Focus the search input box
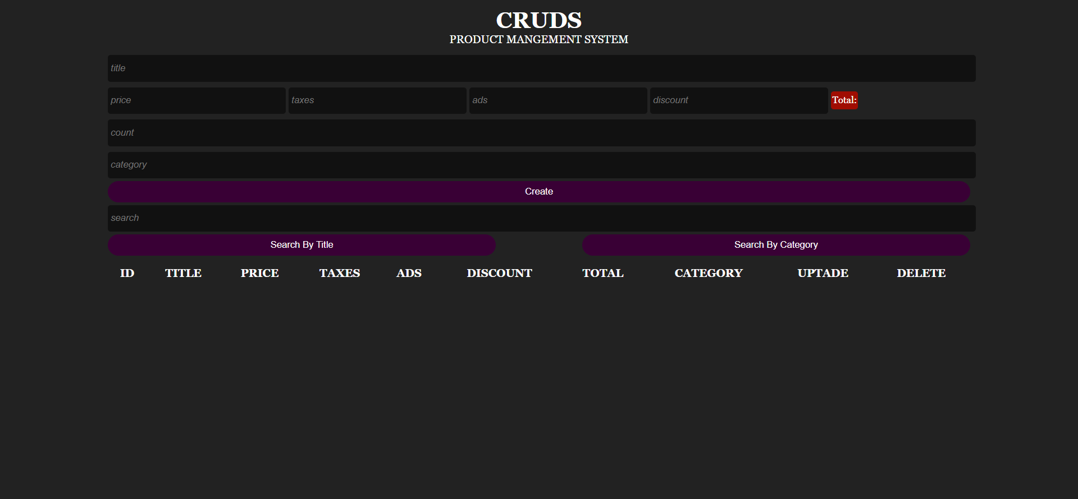The width and height of the screenshot is (1078, 499). (541, 218)
